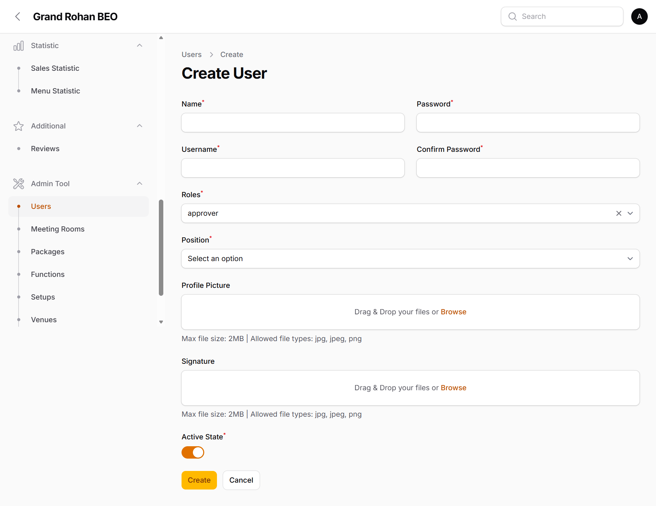Open Venues page
Viewport: 656px width, 506px height.
click(44, 320)
